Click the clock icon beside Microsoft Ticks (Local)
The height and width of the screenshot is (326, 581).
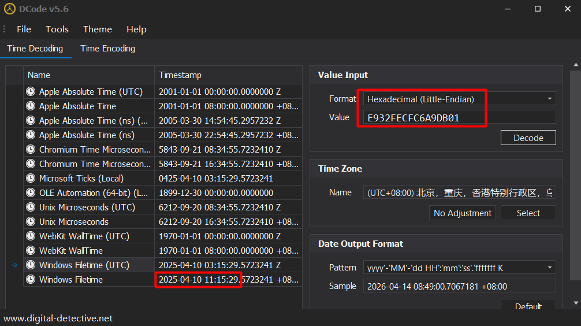point(31,179)
